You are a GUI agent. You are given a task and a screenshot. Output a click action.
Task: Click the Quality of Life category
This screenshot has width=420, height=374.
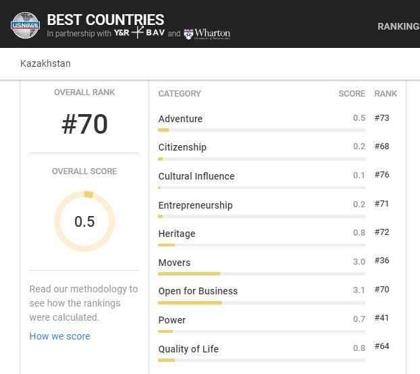(188, 349)
